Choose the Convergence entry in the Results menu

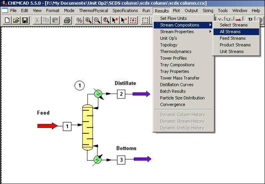(x=183, y=105)
